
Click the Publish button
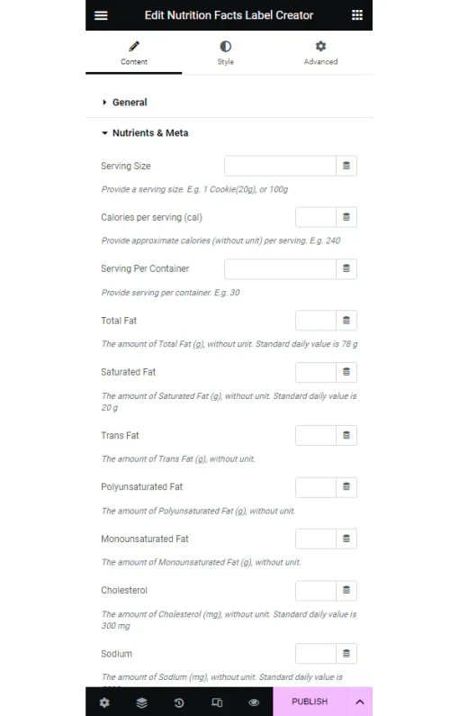point(310,702)
